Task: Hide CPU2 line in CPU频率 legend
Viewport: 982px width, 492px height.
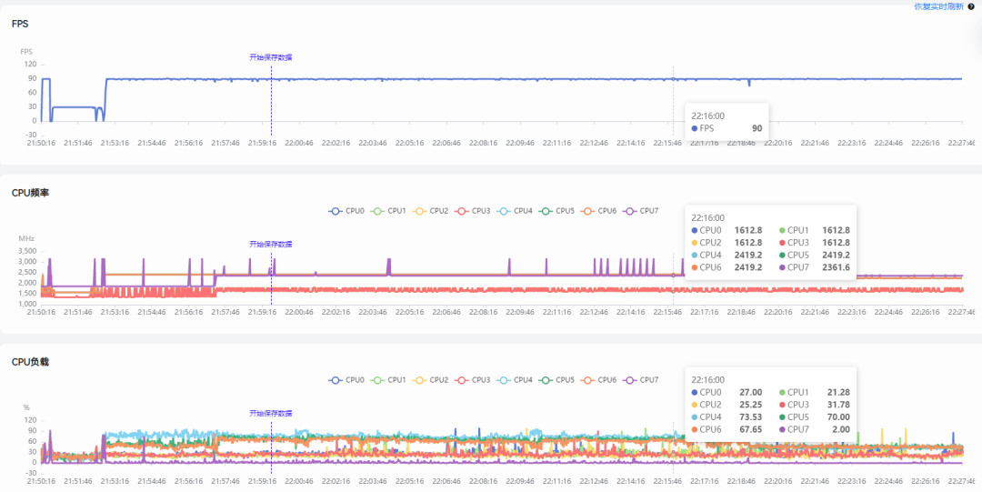Action: (430, 211)
